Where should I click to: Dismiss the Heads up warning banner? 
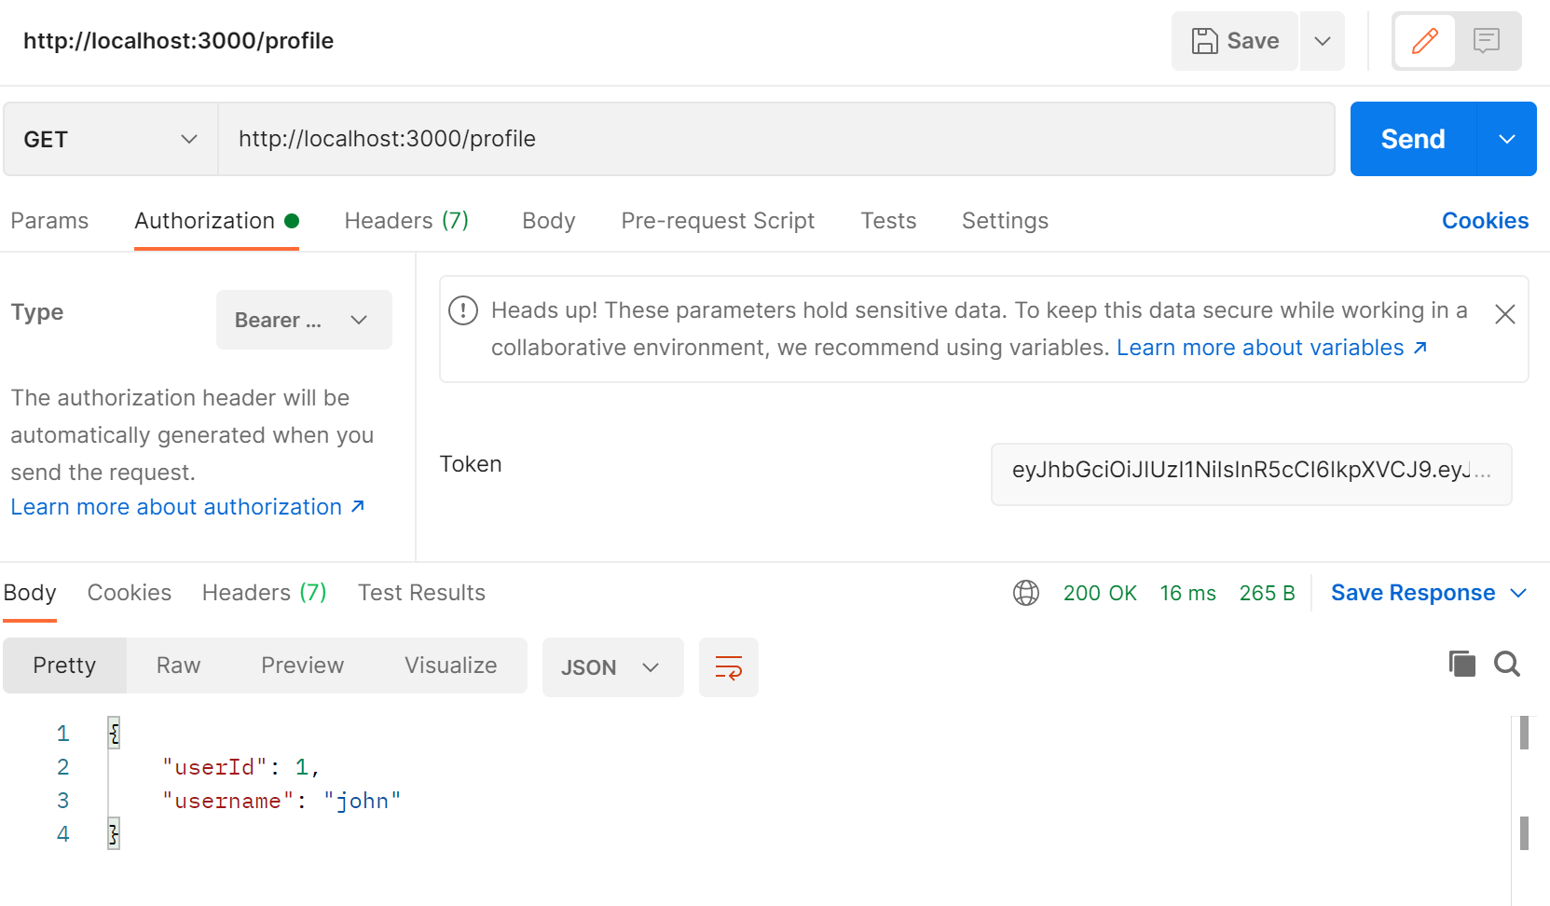tap(1504, 314)
